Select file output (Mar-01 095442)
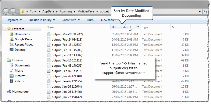211x104 pixels. [67, 34]
